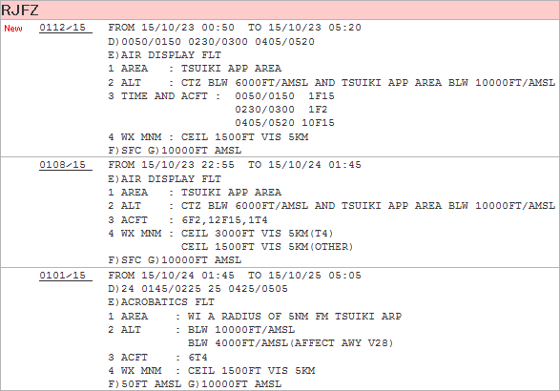Viewport: 560px width, 391px height.
Task: Click the FROM 15/10/23 22:55 date line
Action: 235,165
